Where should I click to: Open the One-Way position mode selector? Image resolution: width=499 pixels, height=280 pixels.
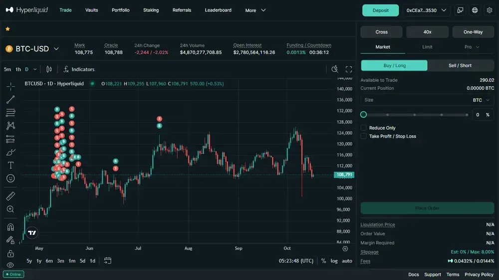click(473, 32)
